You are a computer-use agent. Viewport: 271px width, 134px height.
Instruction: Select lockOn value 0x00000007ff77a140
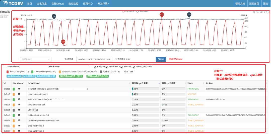point(215,99)
